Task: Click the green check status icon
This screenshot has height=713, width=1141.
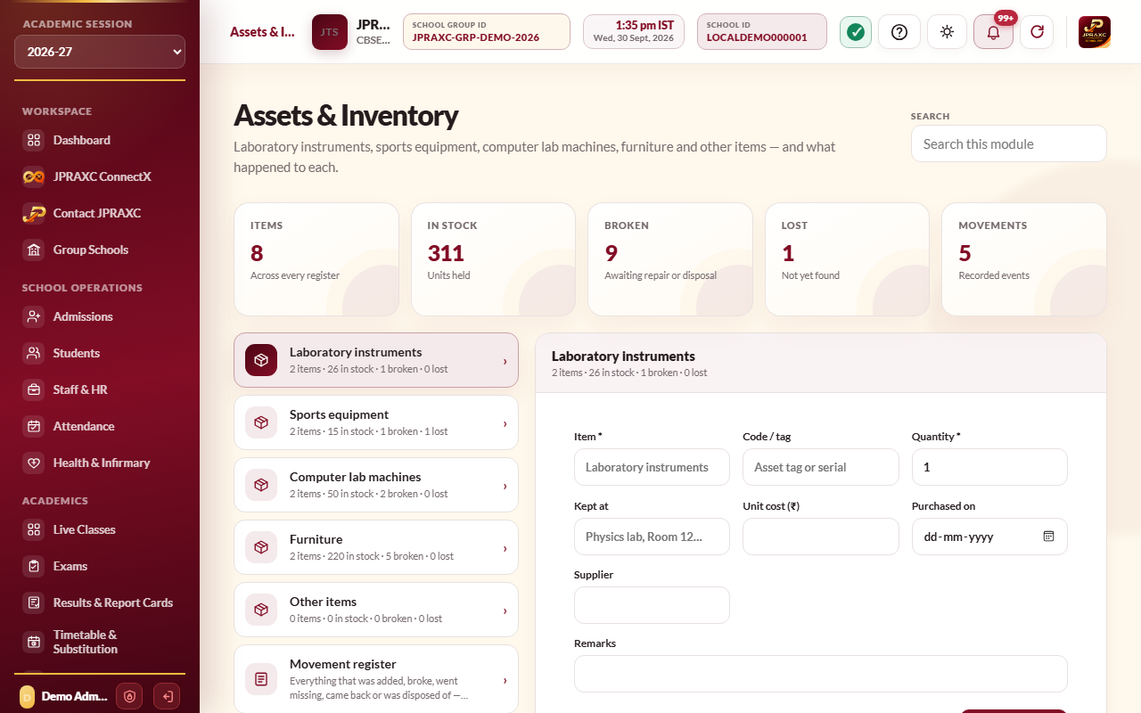Action: [856, 32]
